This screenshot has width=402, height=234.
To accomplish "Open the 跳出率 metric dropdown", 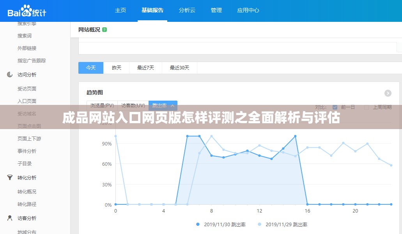I will point(163,105).
